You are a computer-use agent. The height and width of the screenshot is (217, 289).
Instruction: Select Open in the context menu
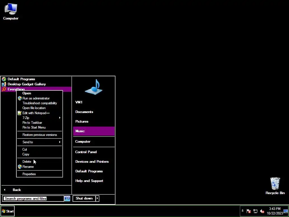tap(40, 93)
